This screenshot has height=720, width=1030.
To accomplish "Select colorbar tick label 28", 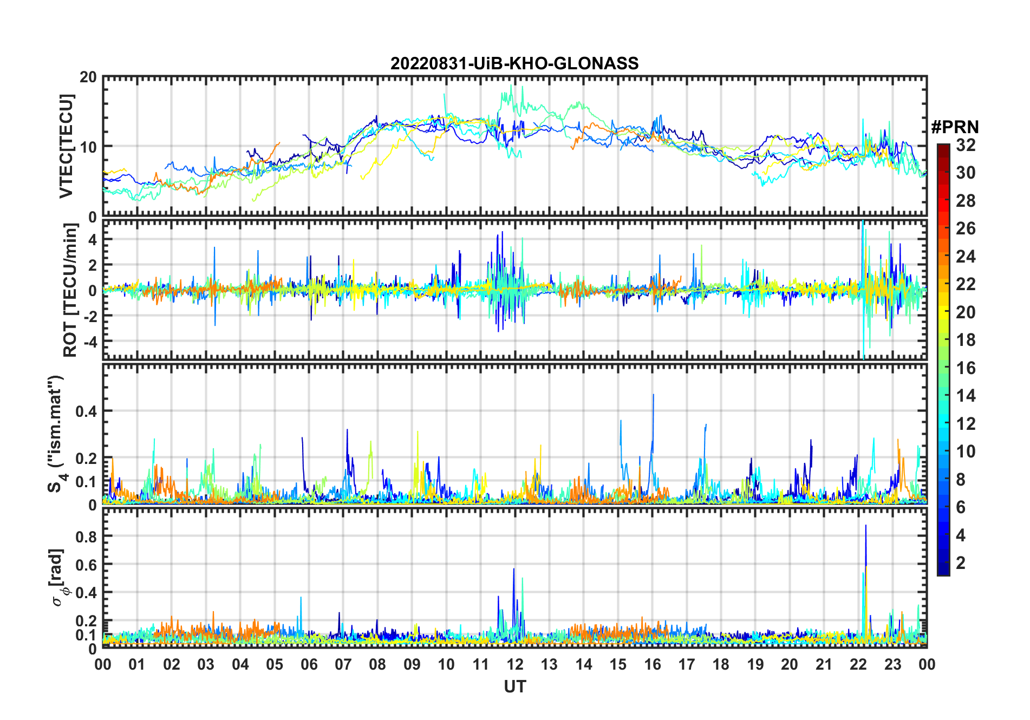I will (x=966, y=201).
